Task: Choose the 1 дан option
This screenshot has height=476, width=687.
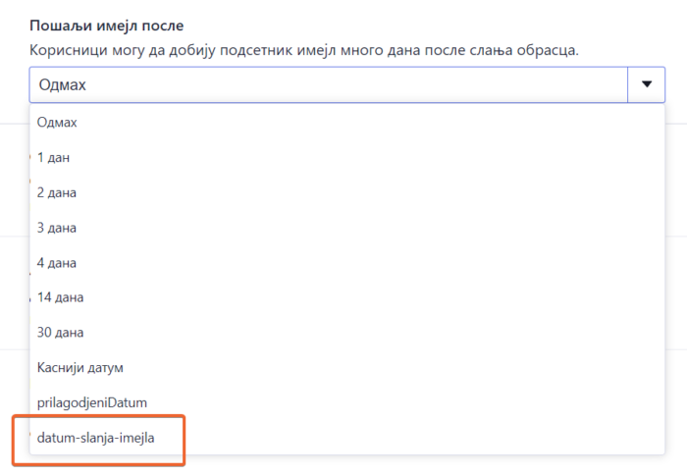Action: click(53, 157)
